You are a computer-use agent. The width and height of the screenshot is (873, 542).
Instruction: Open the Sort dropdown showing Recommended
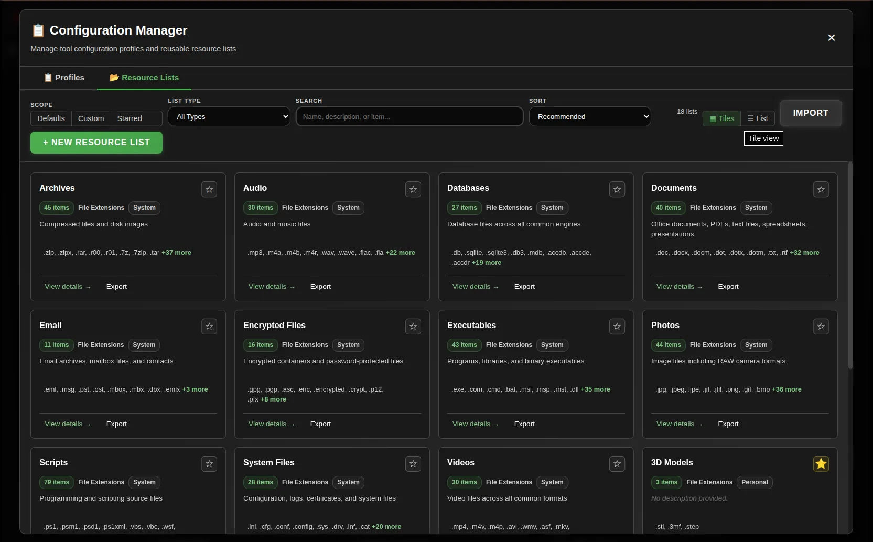point(590,116)
